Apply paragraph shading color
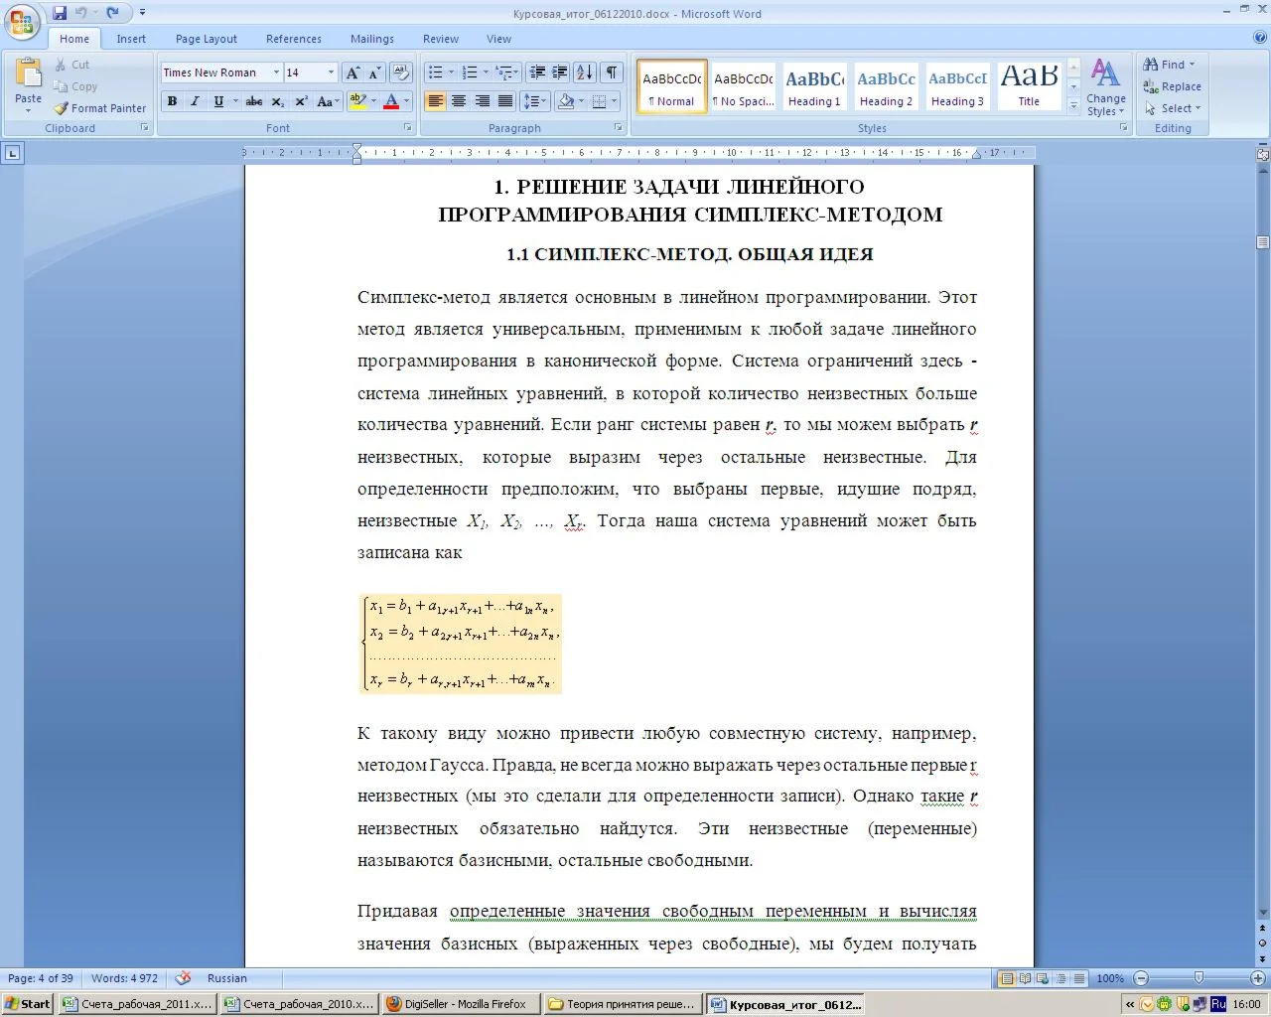The height and width of the screenshot is (1017, 1271). (x=566, y=101)
